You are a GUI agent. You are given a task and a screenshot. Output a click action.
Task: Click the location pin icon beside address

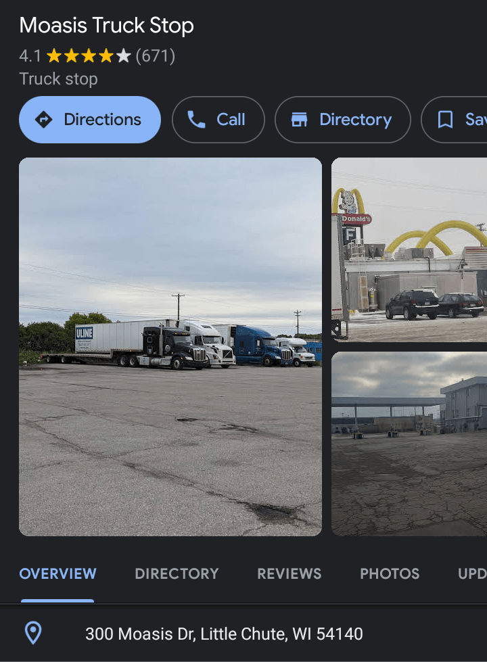[x=33, y=634]
